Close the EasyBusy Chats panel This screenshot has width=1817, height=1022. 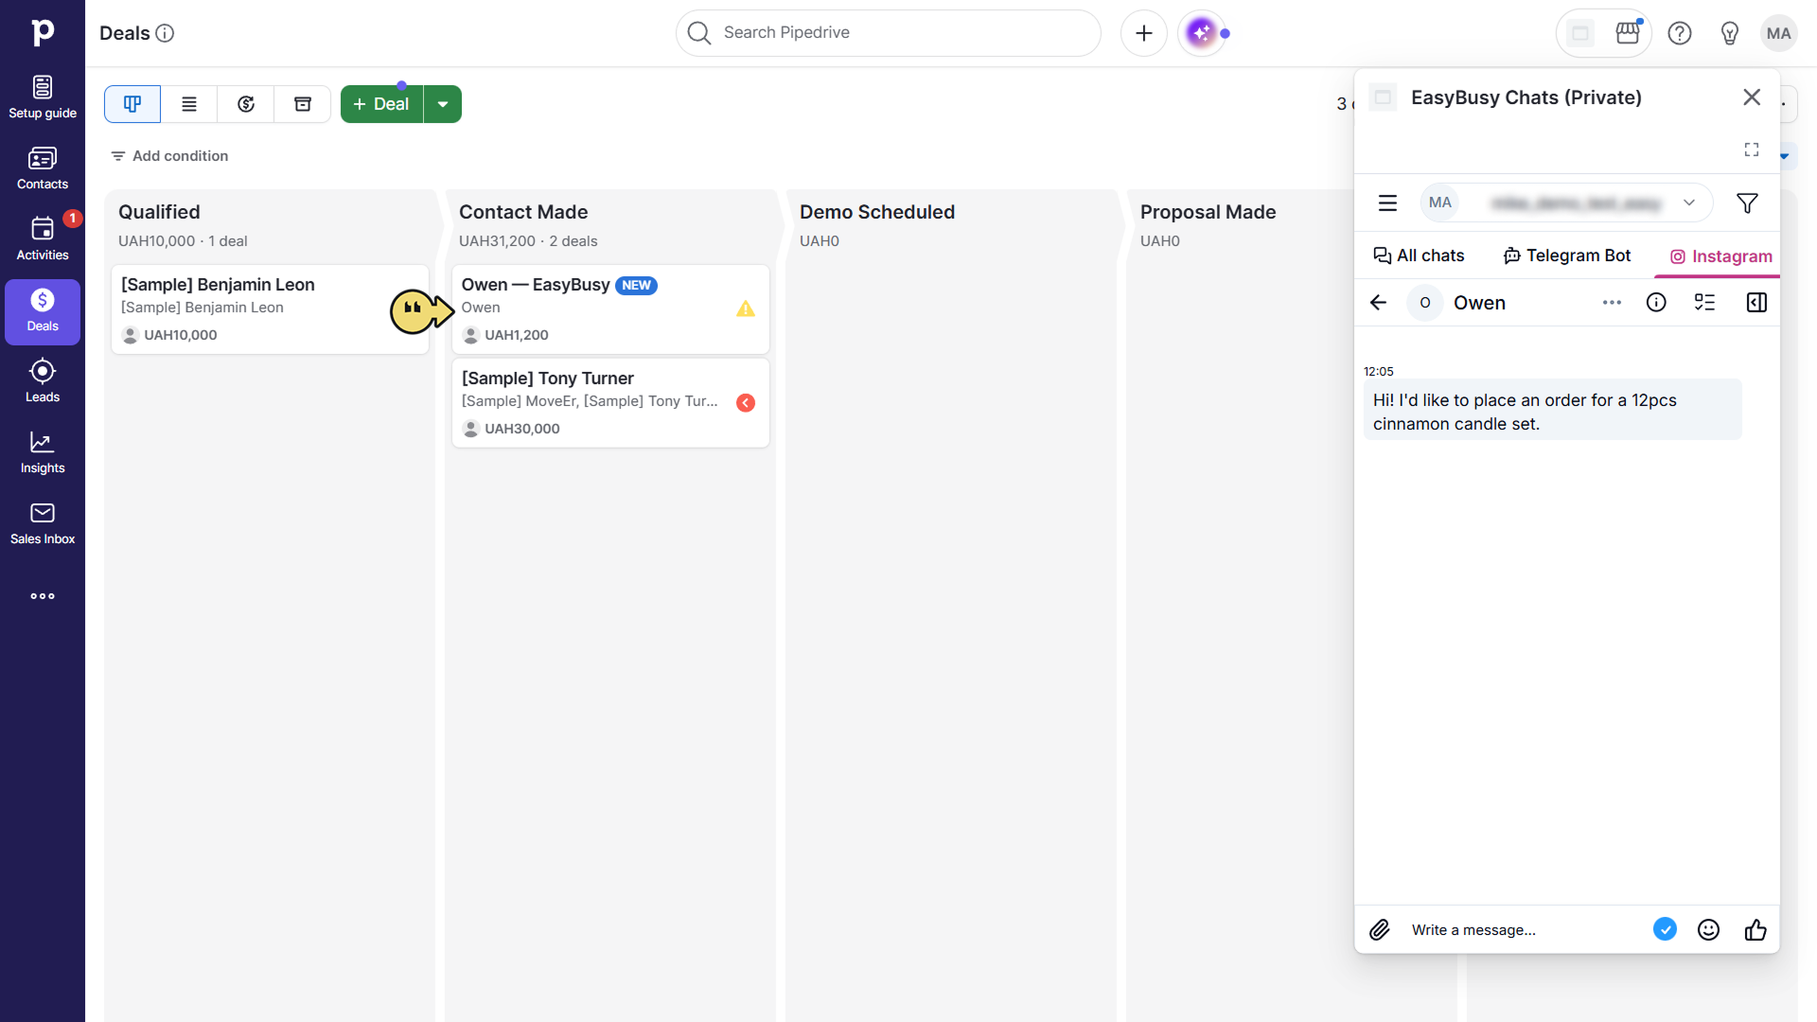pyautogui.click(x=1752, y=97)
